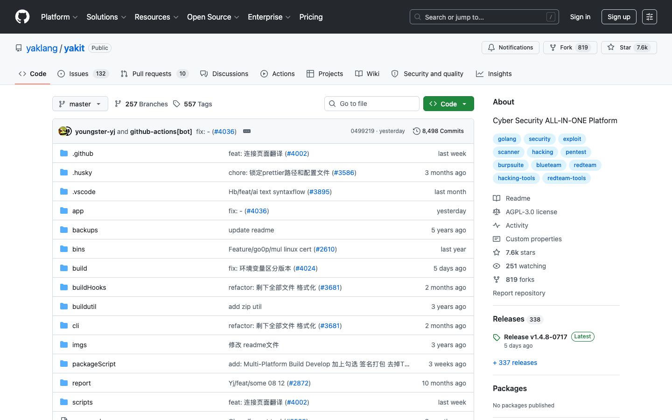Select the burpsuite topic tag
Viewport: 672px width, 420px height.
[x=511, y=165]
